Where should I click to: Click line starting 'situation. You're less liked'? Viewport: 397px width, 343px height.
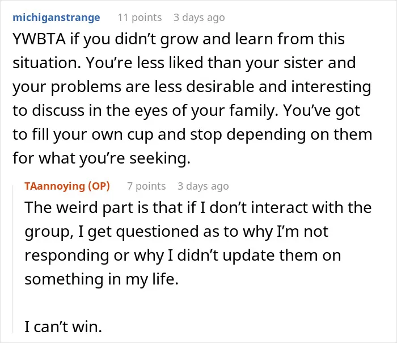click(184, 63)
